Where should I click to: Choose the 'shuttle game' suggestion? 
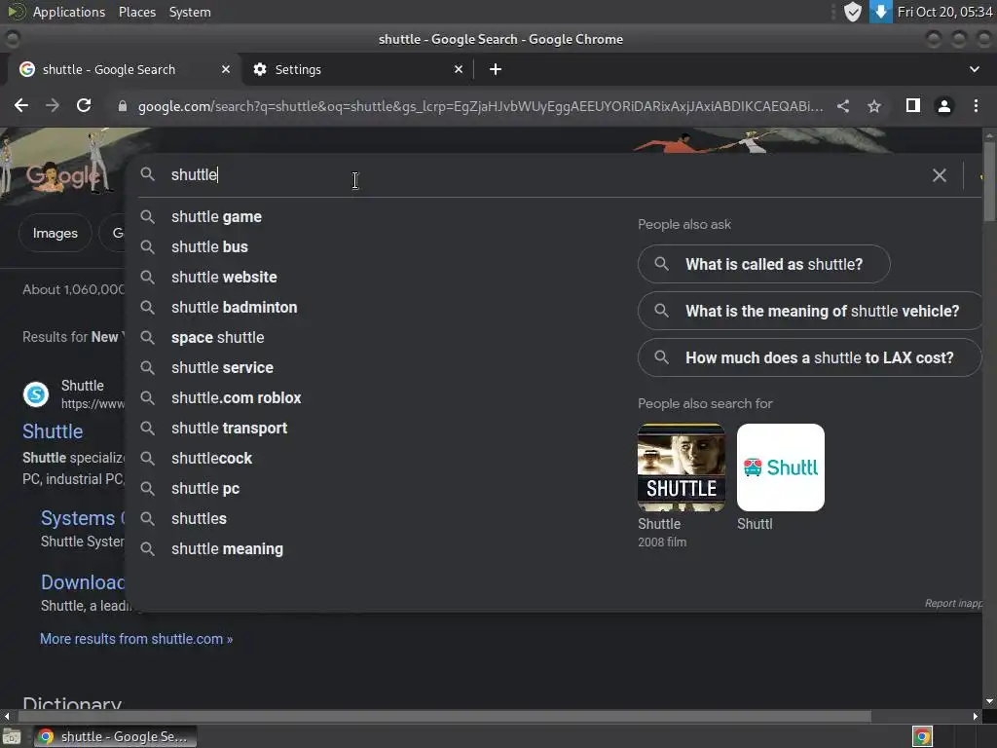tap(216, 217)
